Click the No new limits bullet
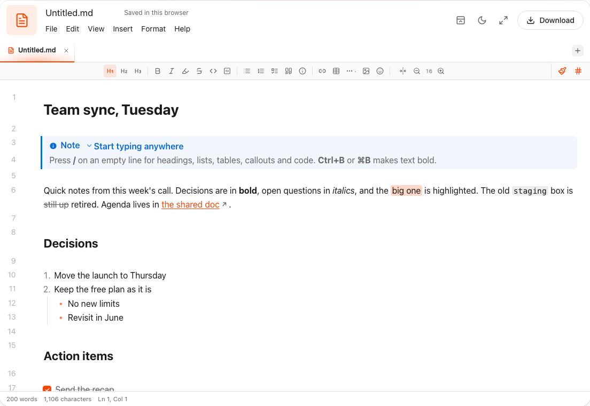The image size is (590, 406). [x=94, y=304]
